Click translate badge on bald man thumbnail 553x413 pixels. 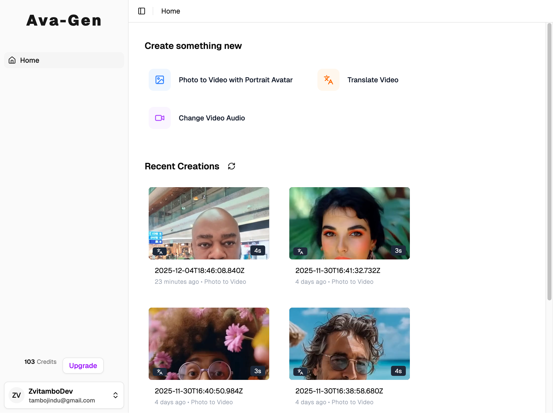pos(160,251)
